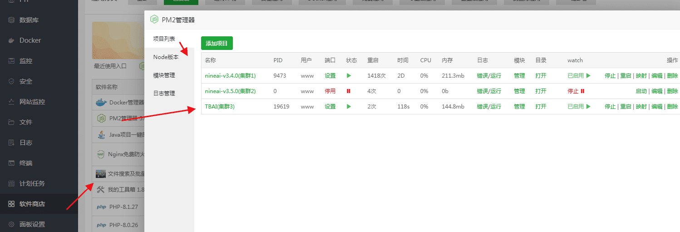
Task: Open 错误/运行 logs for TBAI
Action: pos(489,107)
